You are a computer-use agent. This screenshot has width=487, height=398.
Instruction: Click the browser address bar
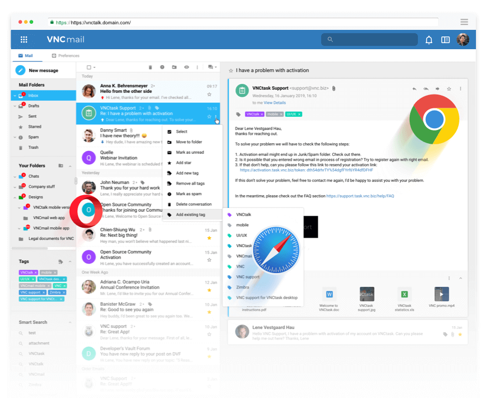pyautogui.click(x=243, y=22)
